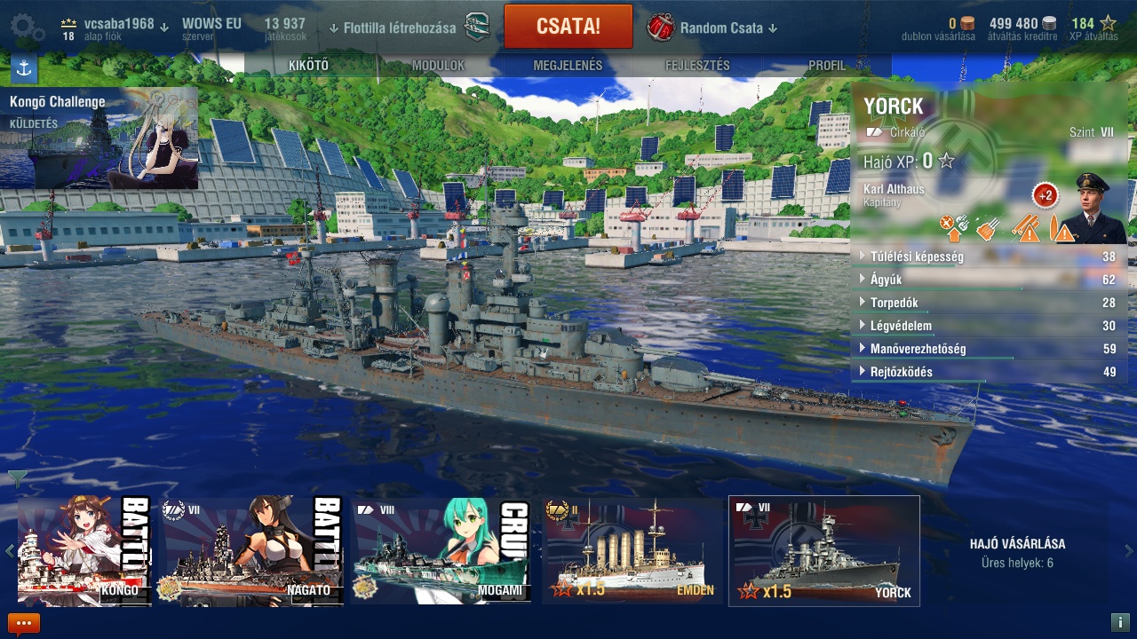Select the Mogami ship thumbnail
The height and width of the screenshot is (639, 1137).
pyautogui.click(x=442, y=550)
